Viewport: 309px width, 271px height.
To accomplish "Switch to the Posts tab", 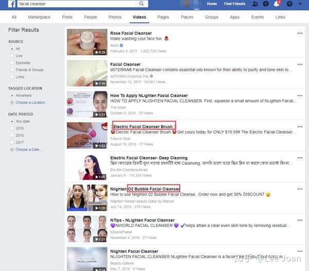I will 67,17.
